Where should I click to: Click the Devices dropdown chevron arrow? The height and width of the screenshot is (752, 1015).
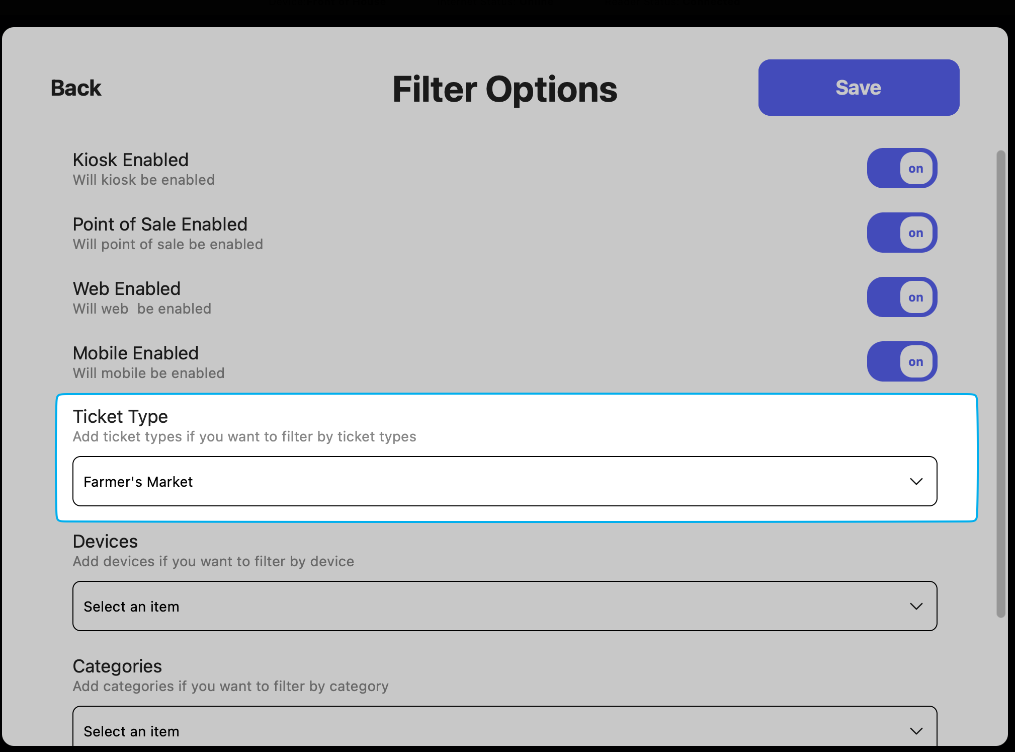pos(916,607)
